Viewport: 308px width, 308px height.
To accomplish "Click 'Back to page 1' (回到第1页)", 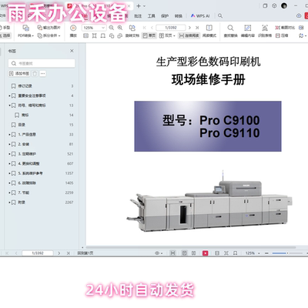I will click(x=85, y=253).
